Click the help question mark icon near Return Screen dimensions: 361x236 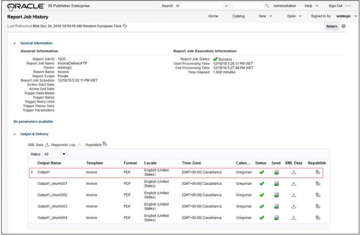[x=343, y=26]
